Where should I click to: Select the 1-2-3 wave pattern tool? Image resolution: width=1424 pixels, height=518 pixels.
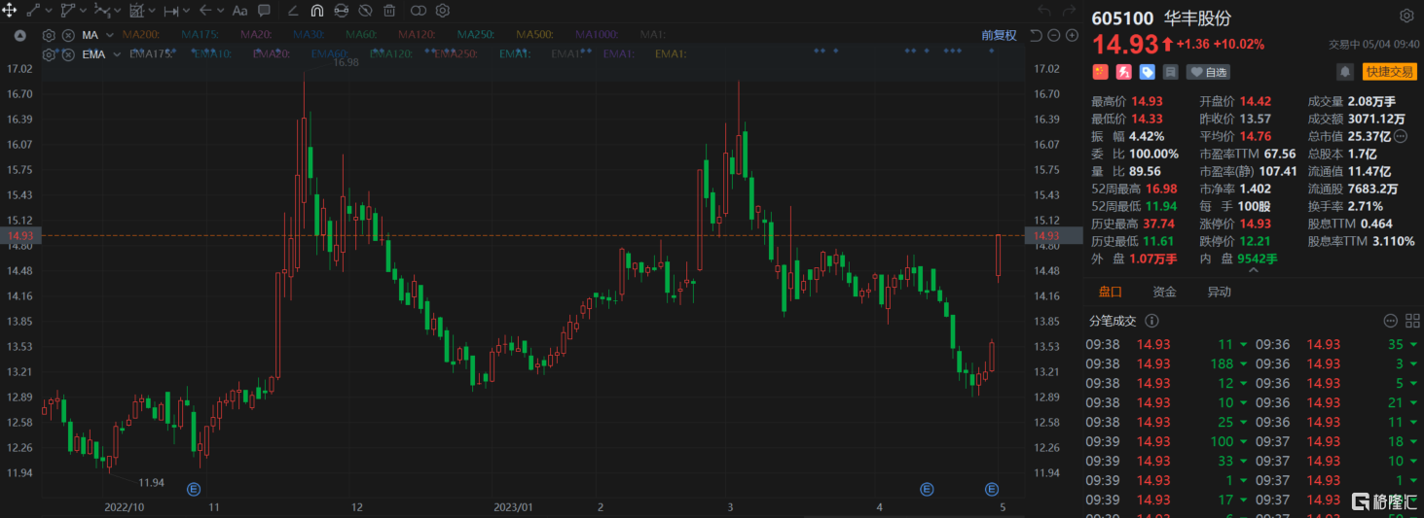click(x=102, y=11)
